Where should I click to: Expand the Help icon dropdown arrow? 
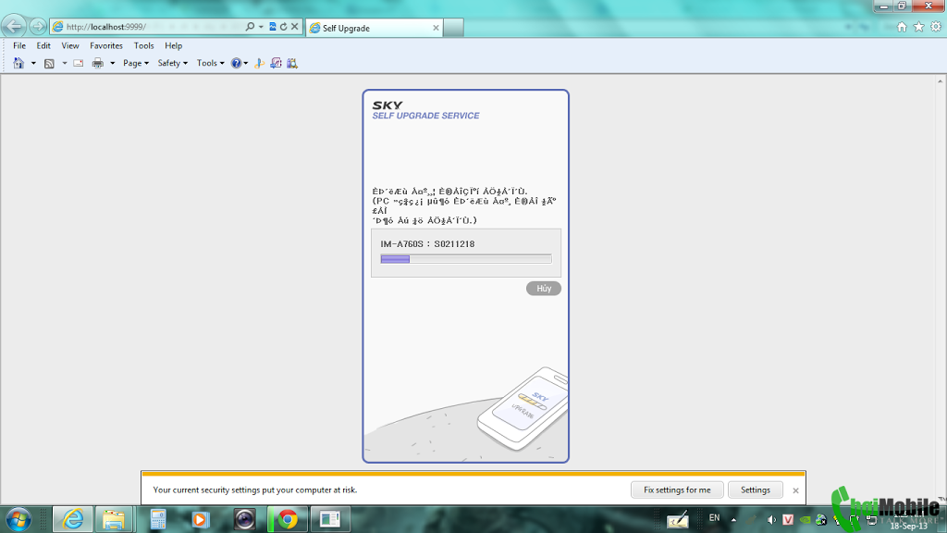click(x=246, y=63)
